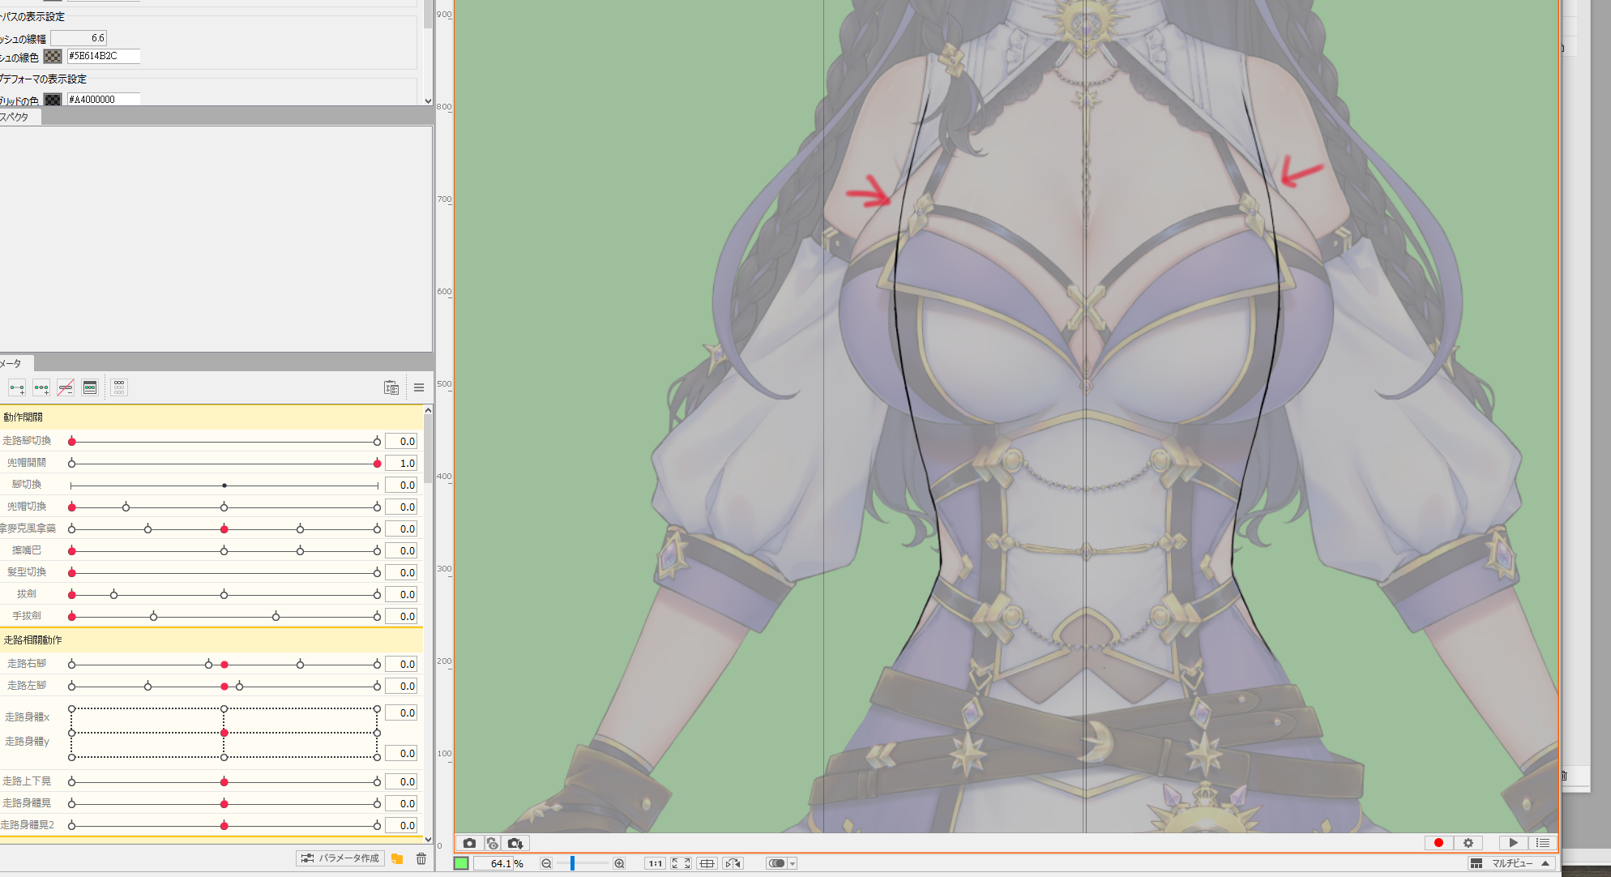Viewport: 1611px width, 877px height.
Task: Click the dotted grid parameter icon
Action: 119,388
